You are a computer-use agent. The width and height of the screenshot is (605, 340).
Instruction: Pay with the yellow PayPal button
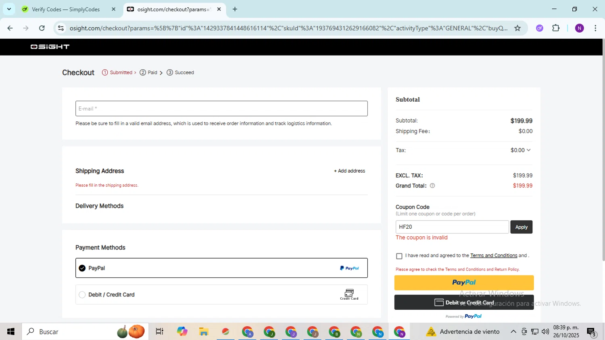(x=464, y=283)
